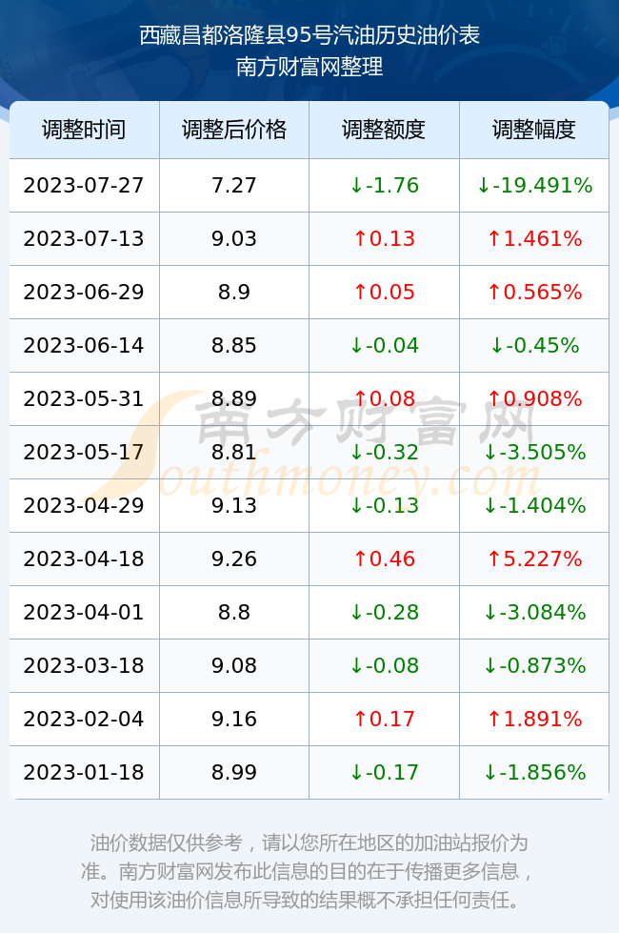Click the green ↓-1.76 adjustment value

tap(384, 185)
